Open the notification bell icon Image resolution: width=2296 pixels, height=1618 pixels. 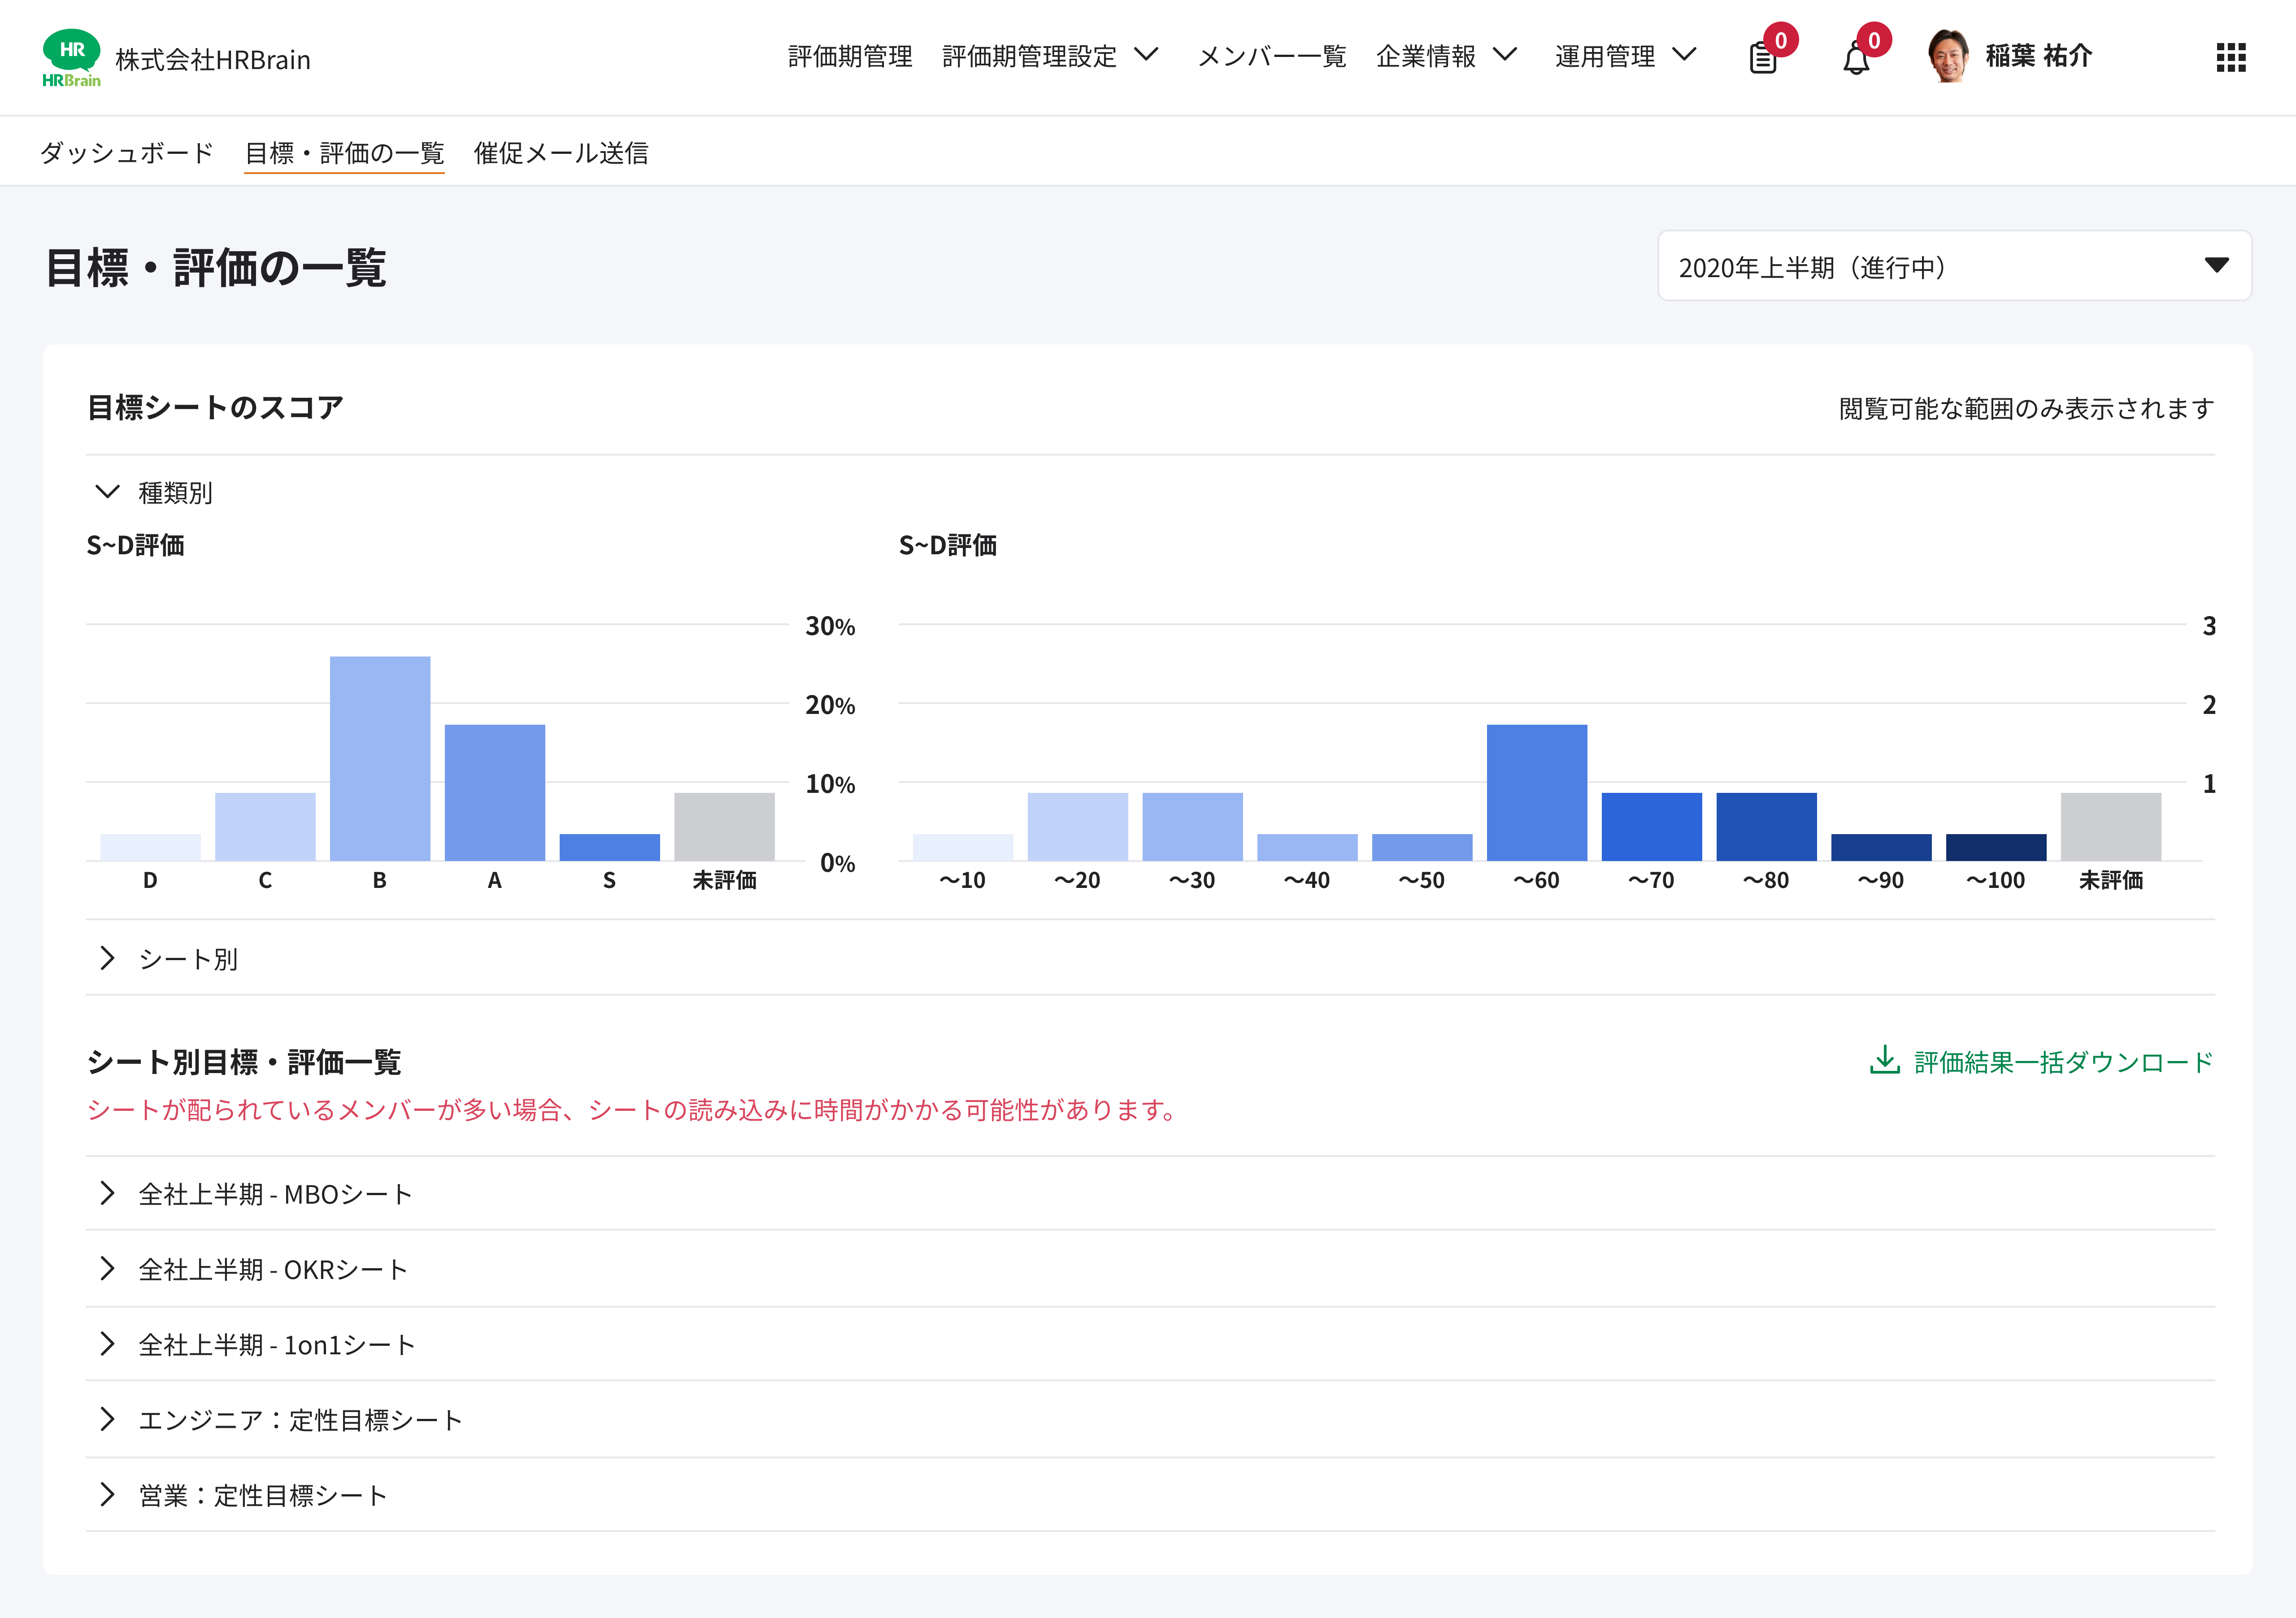coord(1856,59)
